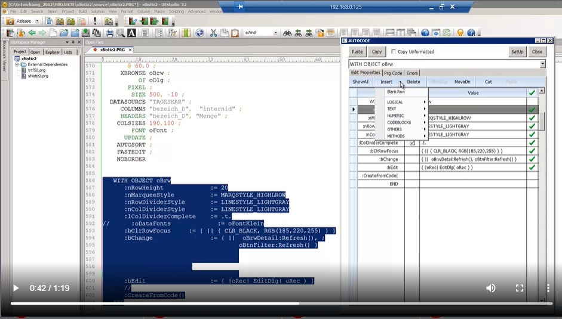Click the green Forward arrow icon

[42, 33]
